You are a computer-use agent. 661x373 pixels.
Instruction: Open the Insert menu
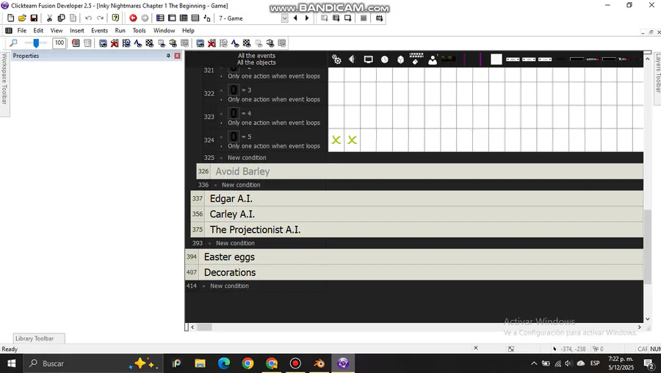pyautogui.click(x=76, y=30)
